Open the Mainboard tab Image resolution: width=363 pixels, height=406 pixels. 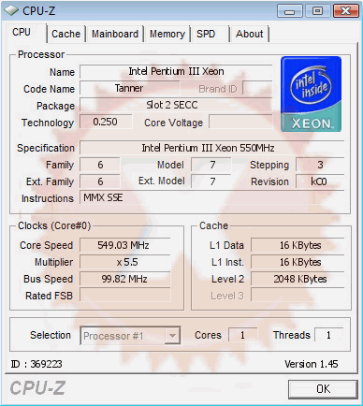115,34
